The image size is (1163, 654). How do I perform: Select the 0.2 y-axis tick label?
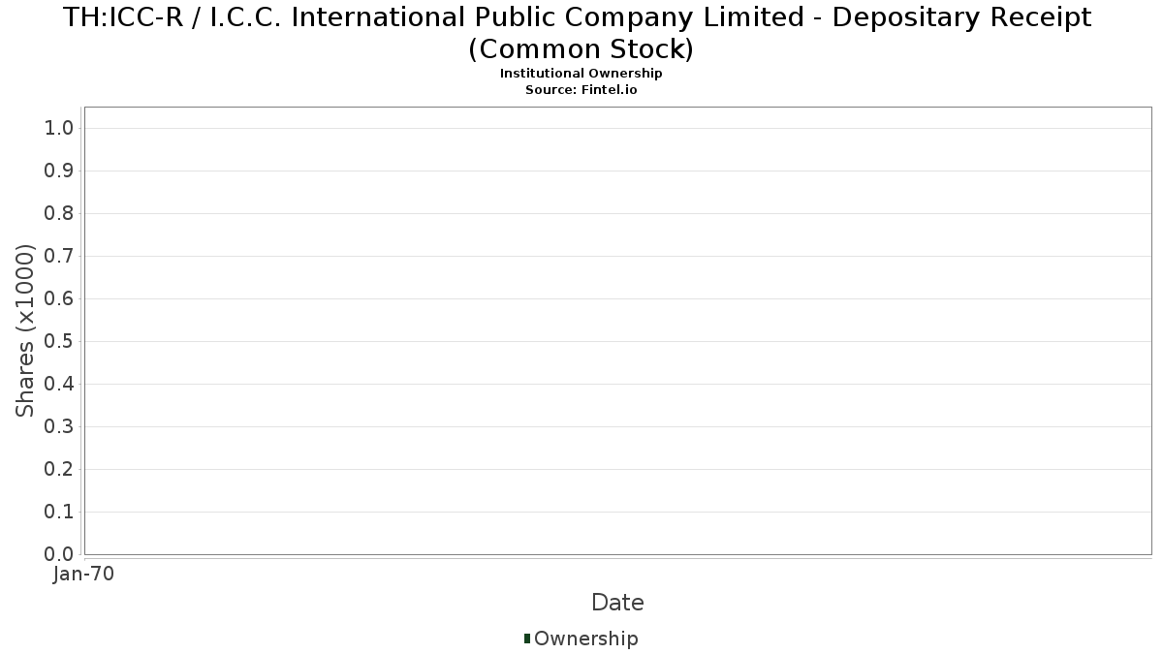tap(60, 470)
